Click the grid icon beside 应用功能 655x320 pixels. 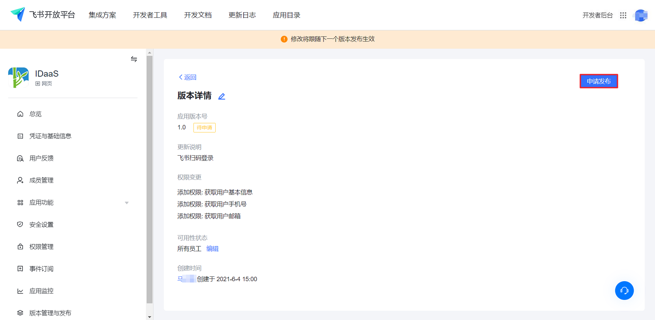point(20,202)
